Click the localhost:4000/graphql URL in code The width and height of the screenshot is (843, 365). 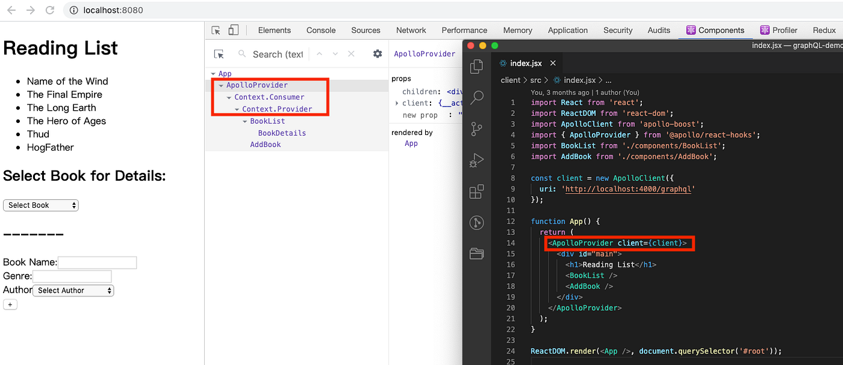click(629, 189)
